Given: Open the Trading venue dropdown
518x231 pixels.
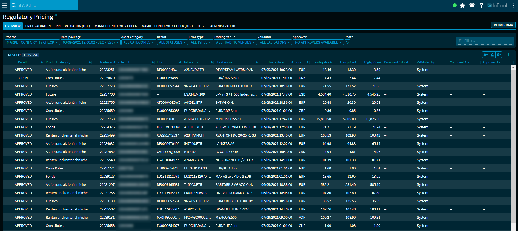Looking at the screenshot, I should click(235, 42).
